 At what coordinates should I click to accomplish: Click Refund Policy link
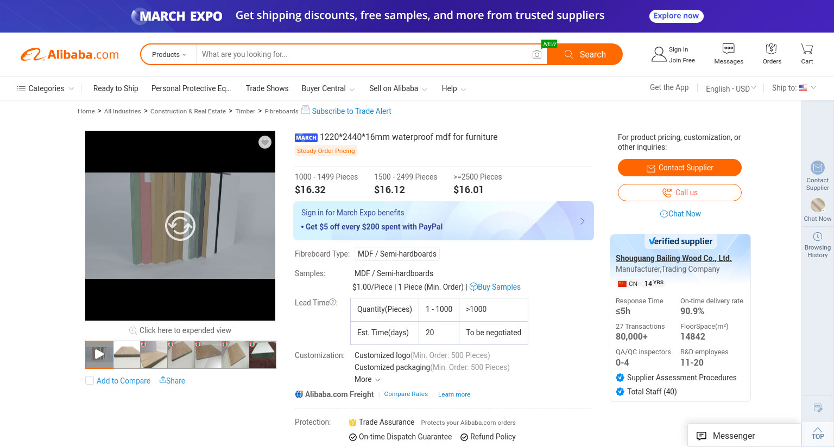(488, 437)
